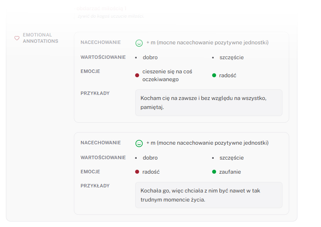Click the WARTOŚCIOWANIE label in second card

click(103, 158)
